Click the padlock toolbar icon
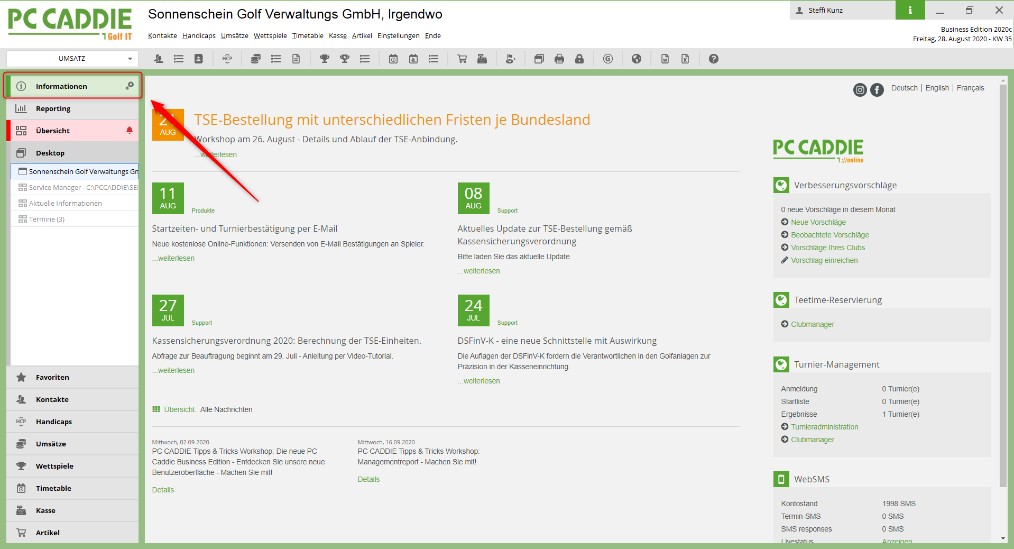The height and width of the screenshot is (549, 1014). click(579, 59)
